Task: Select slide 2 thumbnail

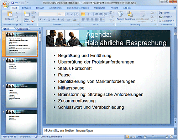Action: pyautogui.click(x=21, y=70)
